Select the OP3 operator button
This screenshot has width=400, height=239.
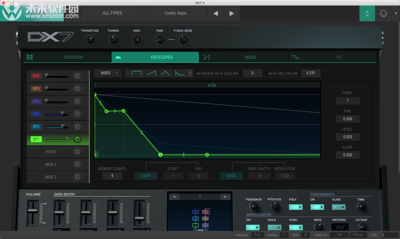point(36,114)
